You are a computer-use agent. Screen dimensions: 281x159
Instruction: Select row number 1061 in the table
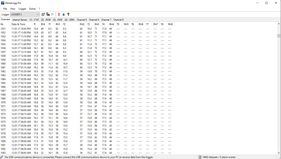pyautogui.click(x=3, y=67)
